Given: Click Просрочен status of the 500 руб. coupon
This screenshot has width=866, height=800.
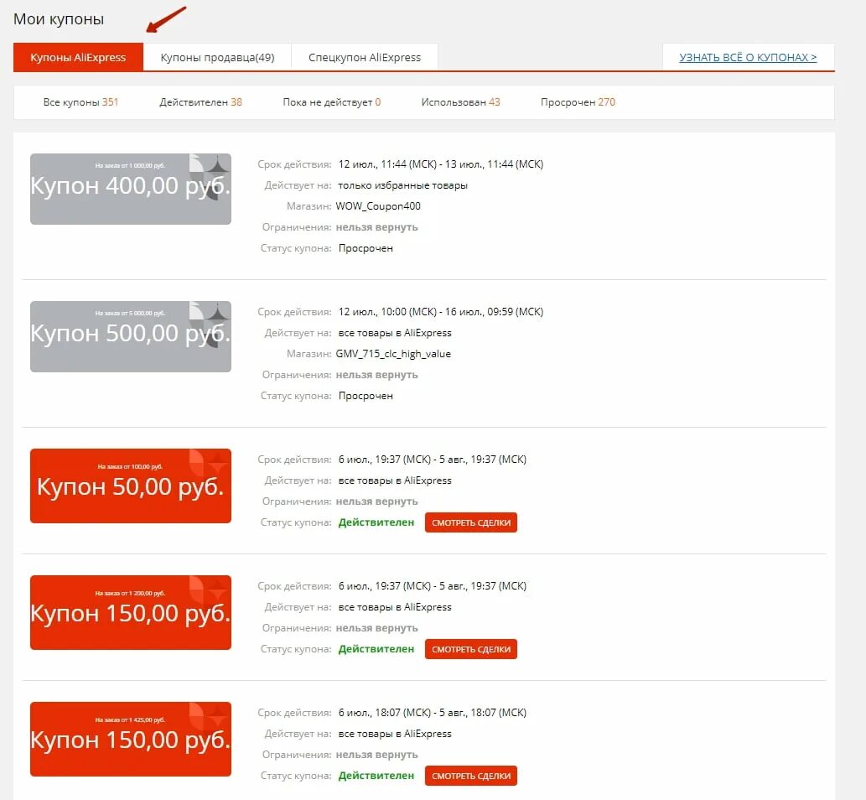Looking at the screenshot, I should 366,396.
